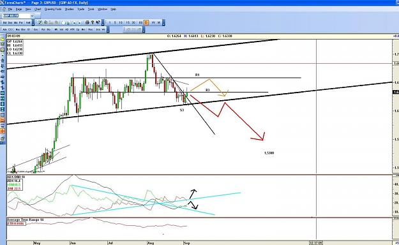The height and width of the screenshot is (245, 399).
Task: Switch chart to 60 minute timeframe
Action: 140,22
